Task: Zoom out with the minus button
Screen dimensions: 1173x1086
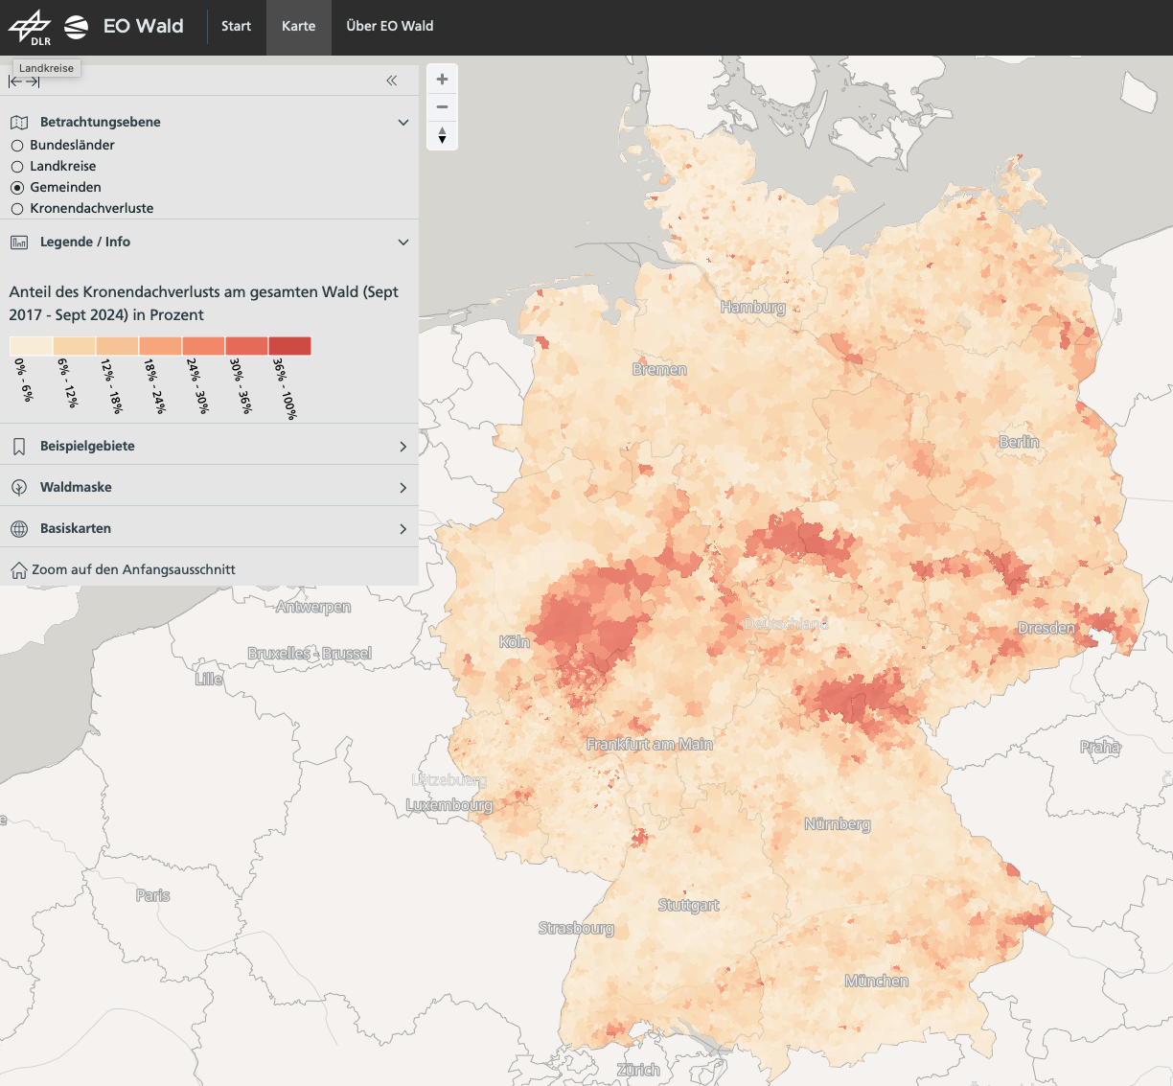Action: (442, 106)
